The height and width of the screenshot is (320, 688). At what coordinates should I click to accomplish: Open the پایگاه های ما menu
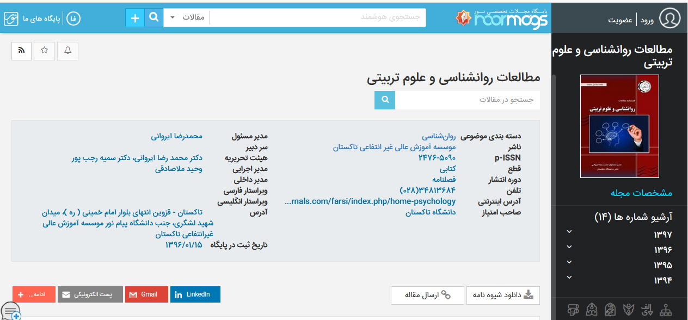pyautogui.click(x=41, y=19)
